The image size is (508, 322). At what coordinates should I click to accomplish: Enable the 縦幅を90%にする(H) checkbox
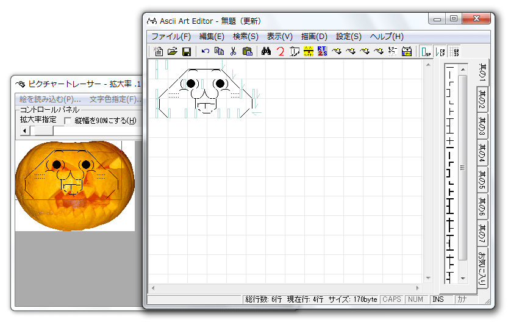68,121
